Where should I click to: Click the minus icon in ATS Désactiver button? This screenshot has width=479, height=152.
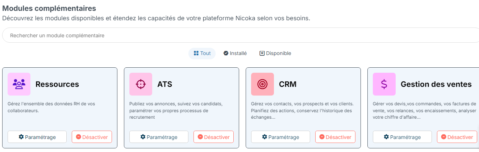tap(200, 137)
